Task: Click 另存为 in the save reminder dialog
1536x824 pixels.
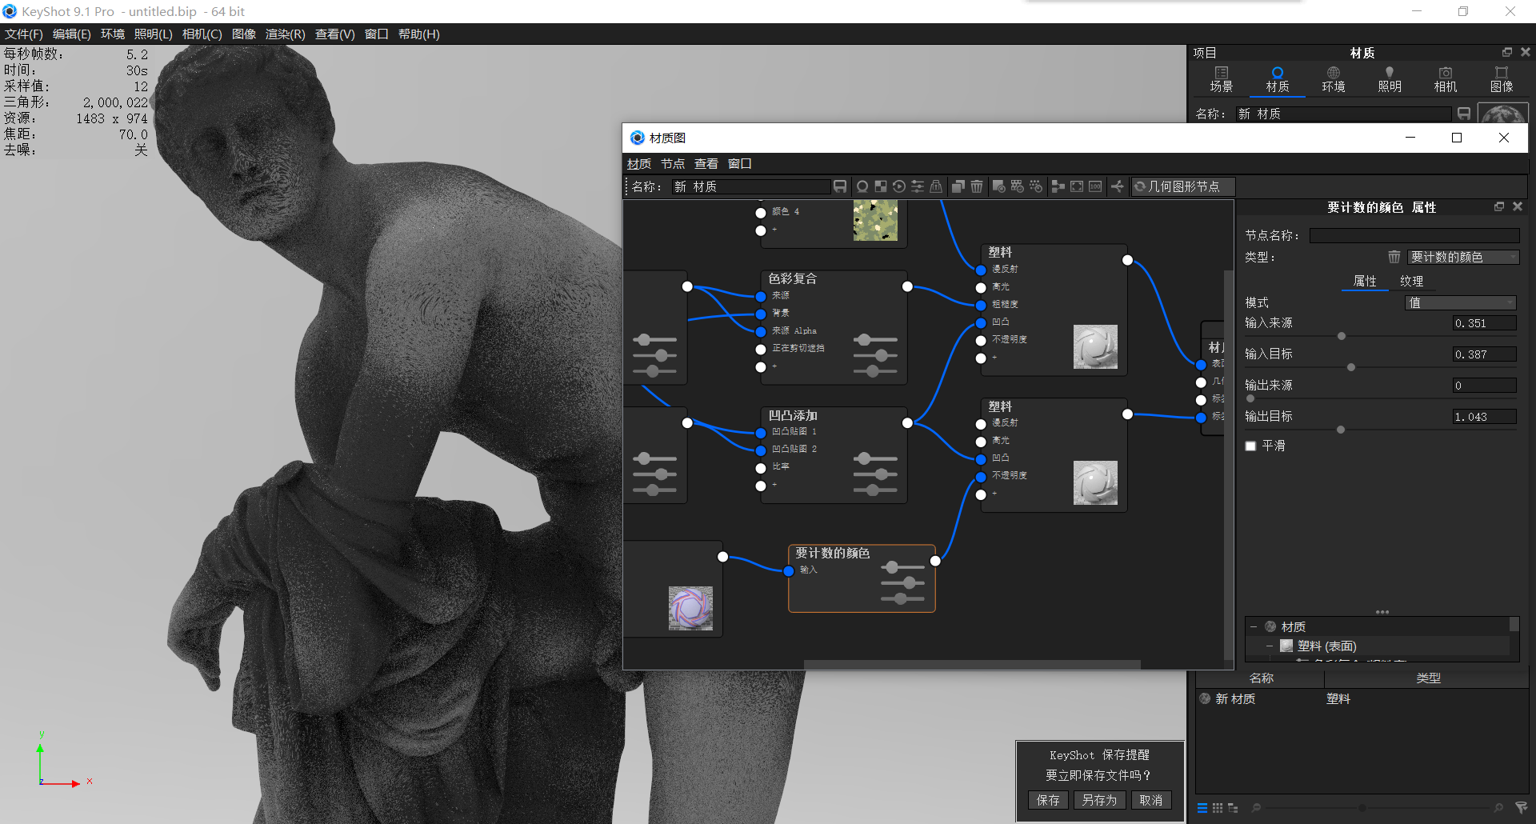Action: [x=1099, y=800]
